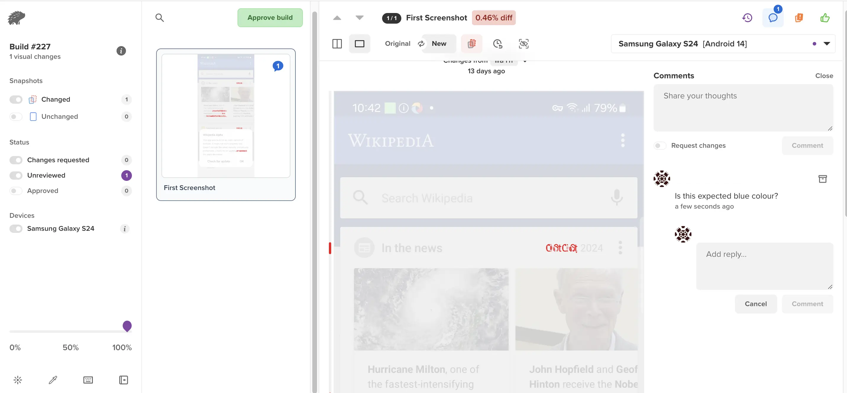The image size is (847, 393).
Task: Toggle the Unchanged snapshots filter
Action: point(16,116)
